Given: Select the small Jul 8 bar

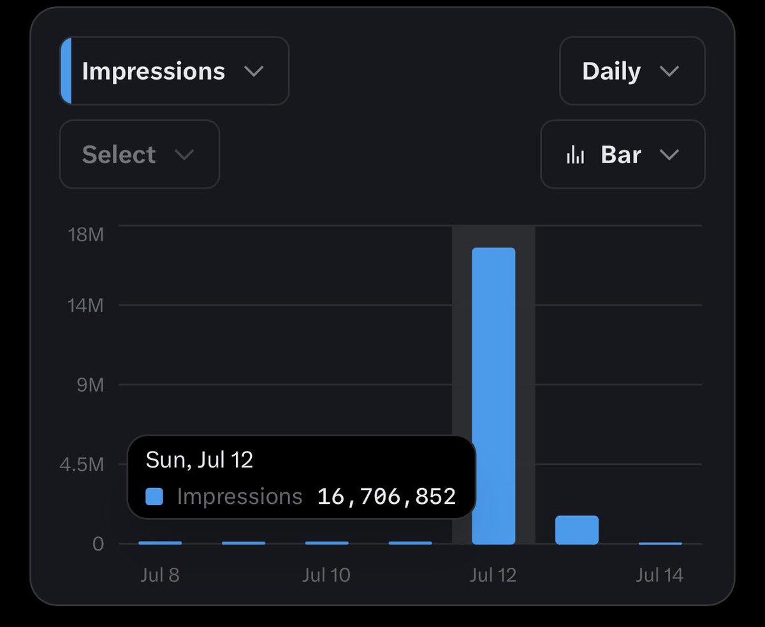Looking at the screenshot, I should 160,543.
